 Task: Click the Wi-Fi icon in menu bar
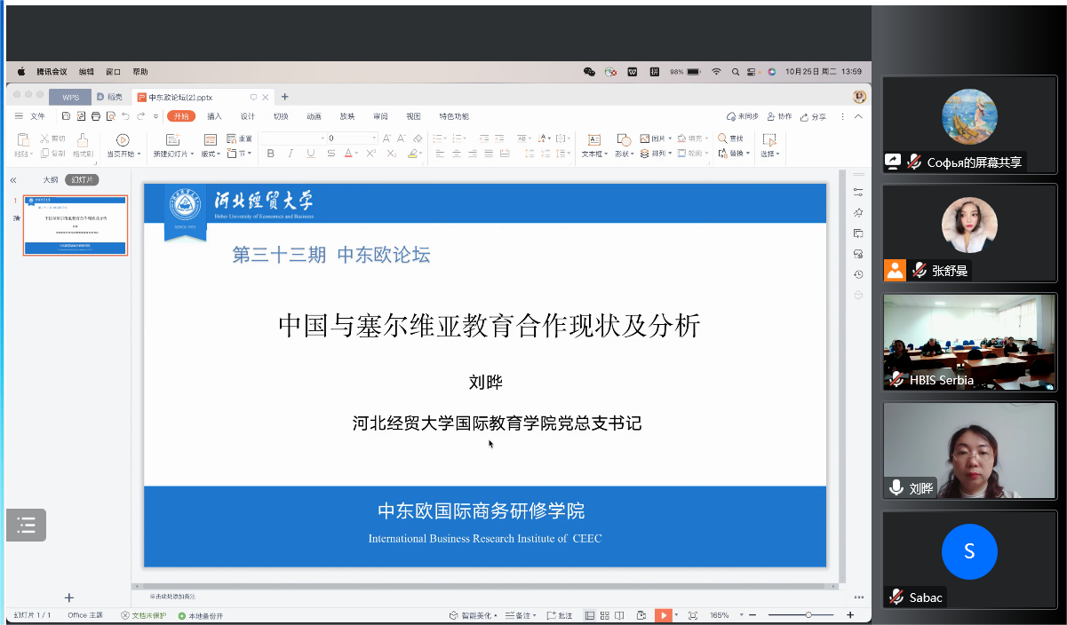[x=716, y=72]
